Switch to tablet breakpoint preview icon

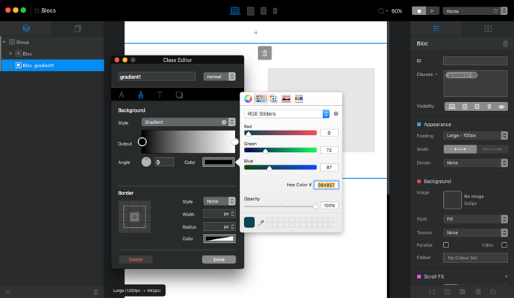coord(251,11)
